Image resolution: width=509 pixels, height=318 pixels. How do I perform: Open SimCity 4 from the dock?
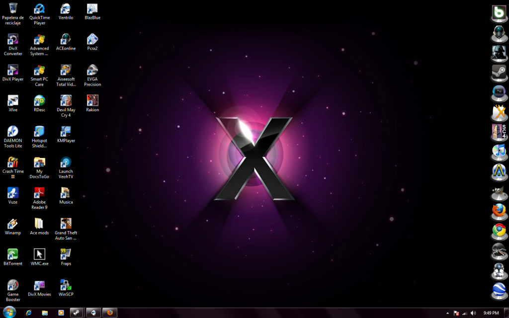click(499, 132)
